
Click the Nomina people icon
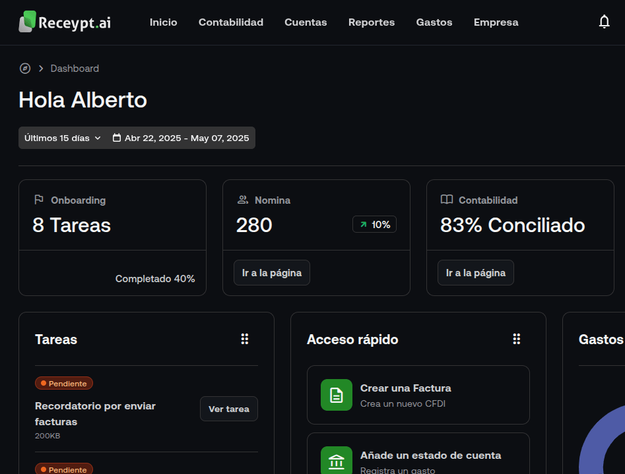click(x=243, y=200)
